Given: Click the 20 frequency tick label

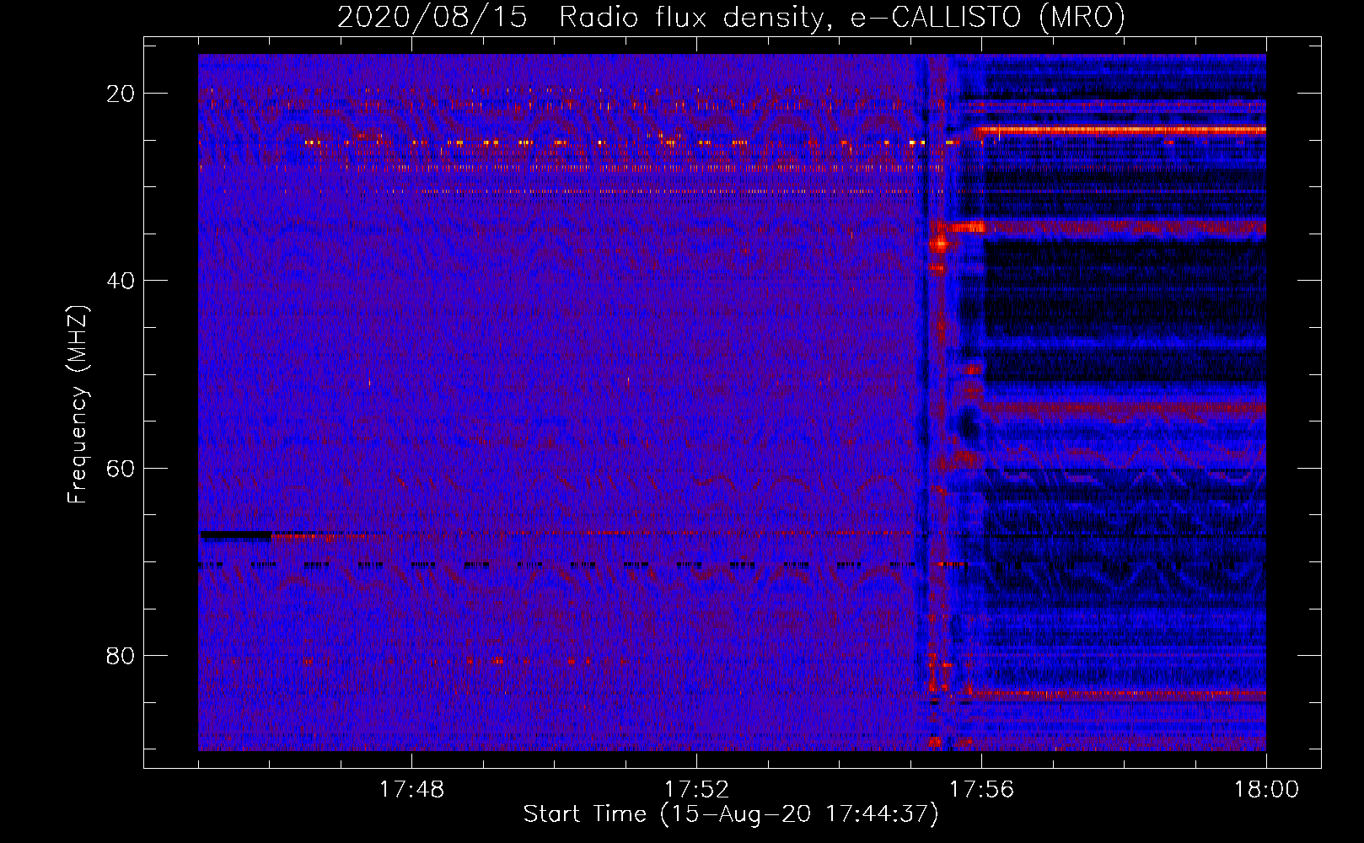Looking at the screenshot, I should click(x=121, y=94).
